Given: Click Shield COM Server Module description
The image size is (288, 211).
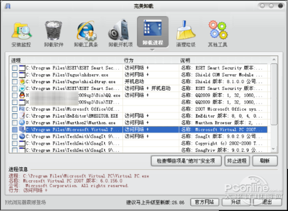Looking at the screenshot, I should 221,75.
